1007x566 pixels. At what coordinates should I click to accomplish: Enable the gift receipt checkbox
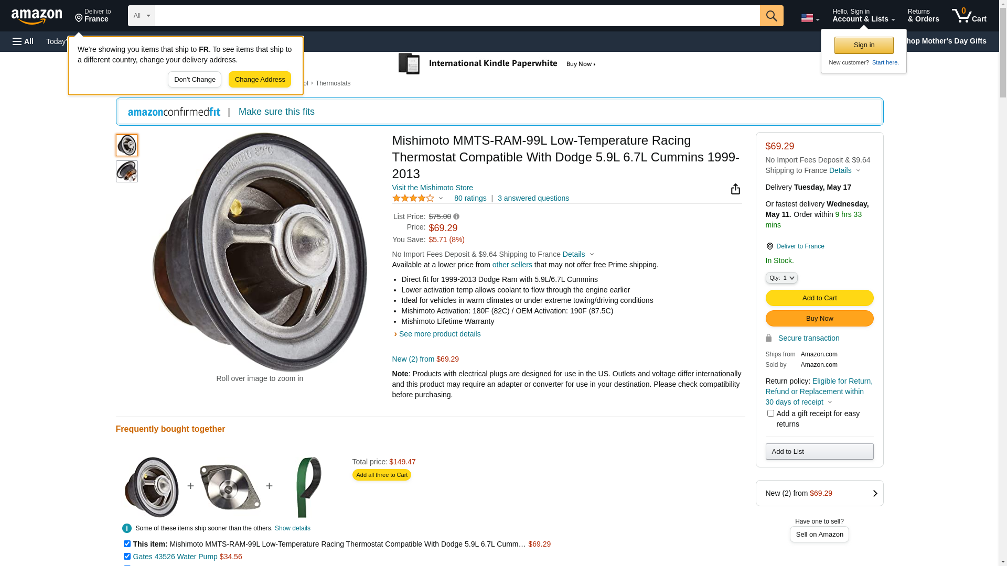770,413
